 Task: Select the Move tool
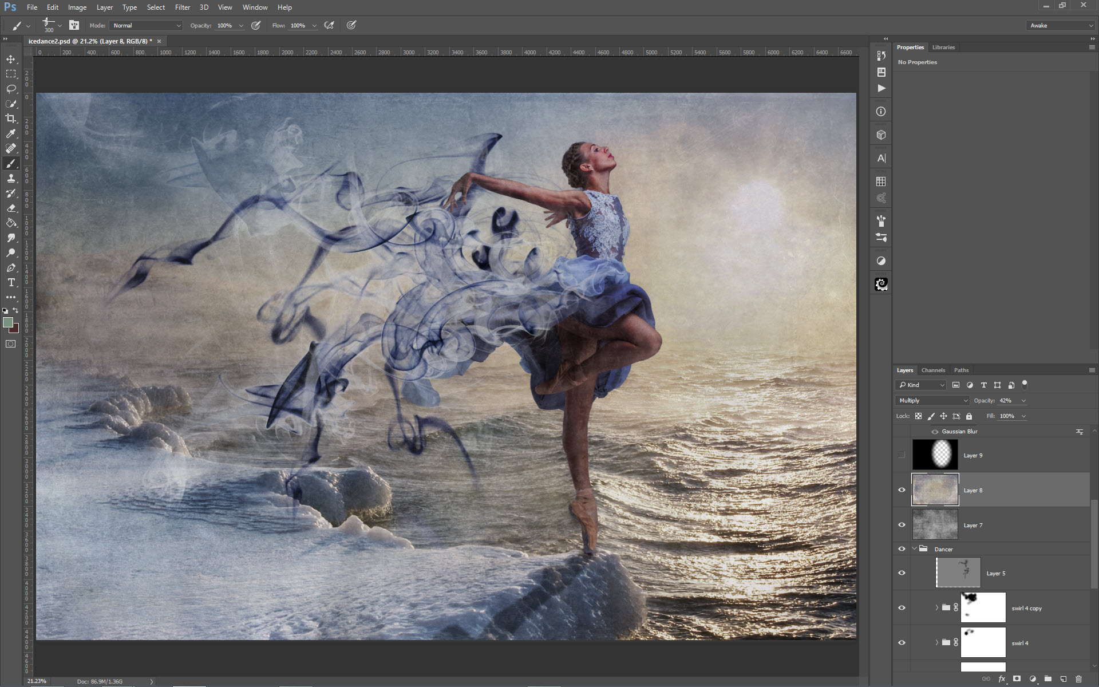click(x=11, y=60)
